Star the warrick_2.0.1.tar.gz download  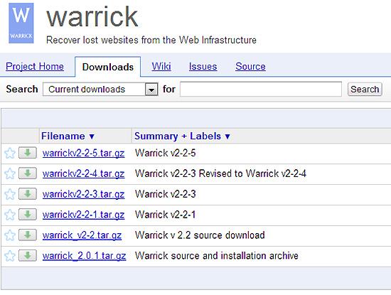pos(10,256)
